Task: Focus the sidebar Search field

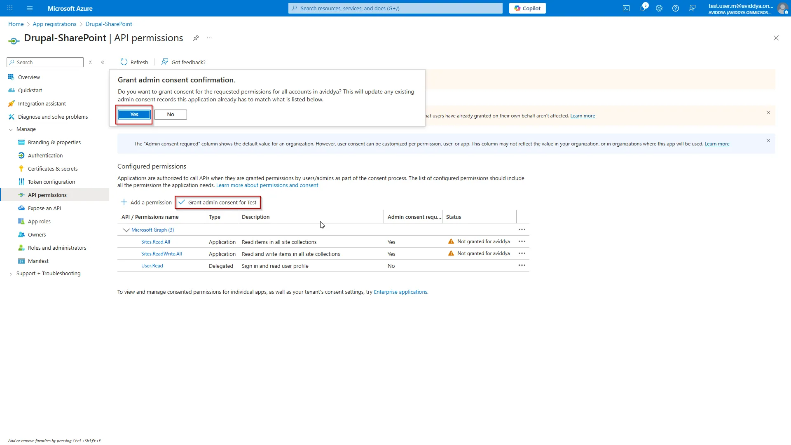Action: [x=45, y=62]
